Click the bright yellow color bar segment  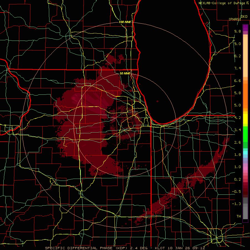245,119
